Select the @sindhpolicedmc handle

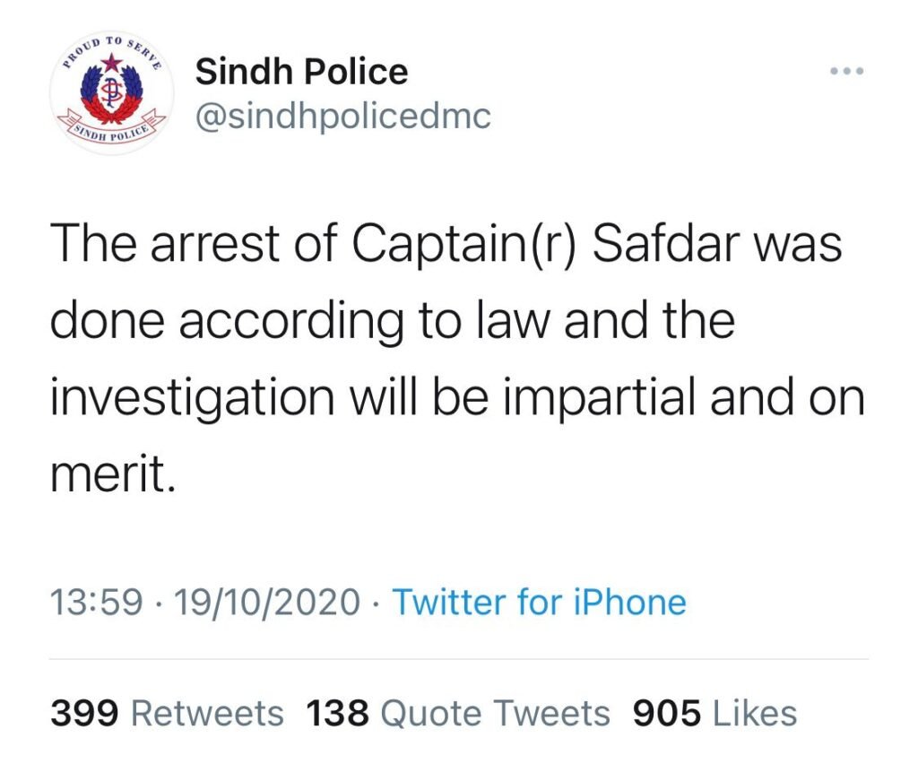click(x=342, y=117)
